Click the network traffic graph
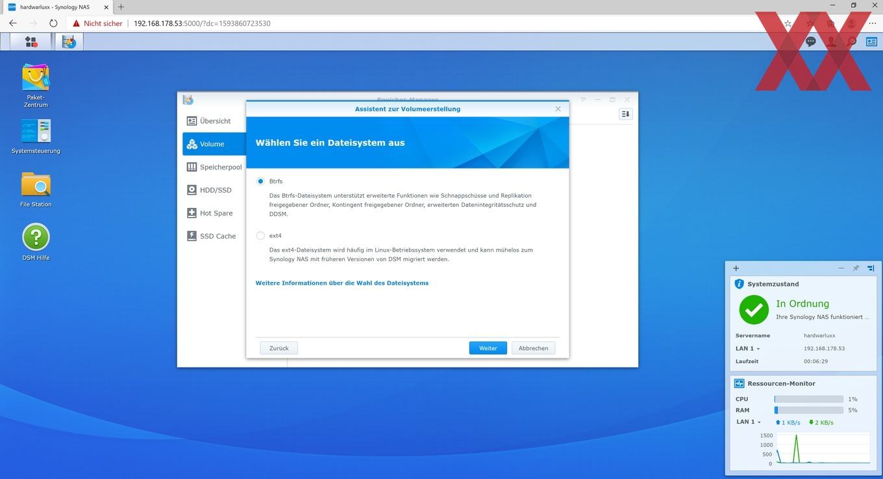This screenshot has height=479, width=883. 823,449
